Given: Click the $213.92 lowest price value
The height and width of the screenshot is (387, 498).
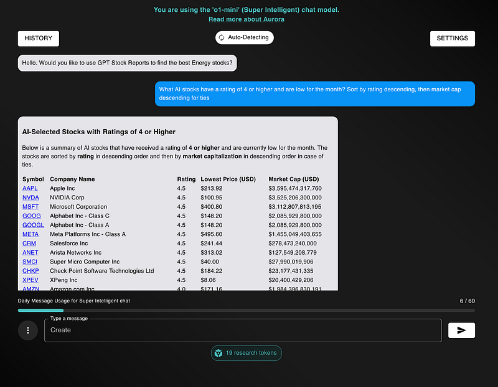Looking at the screenshot, I should (x=211, y=188).
